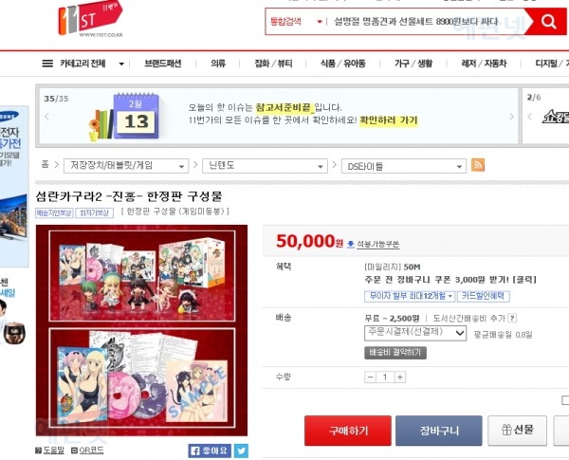Select the 브랜드패션 menu item
Screen dimensions: 569x460
point(163,64)
